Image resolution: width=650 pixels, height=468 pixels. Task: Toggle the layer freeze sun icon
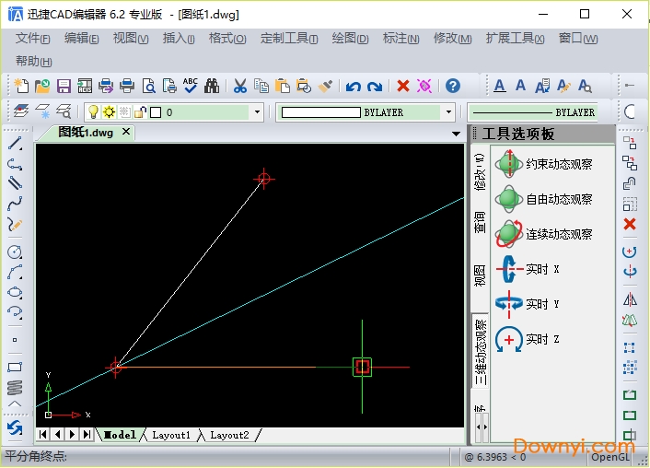(x=108, y=112)
